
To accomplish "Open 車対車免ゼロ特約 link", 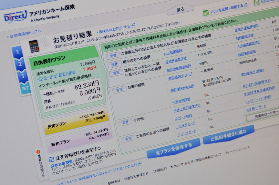I will [253, 72].
